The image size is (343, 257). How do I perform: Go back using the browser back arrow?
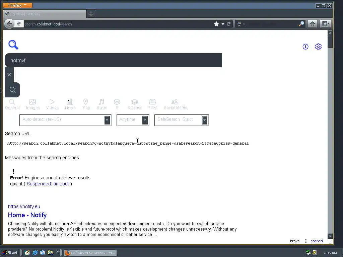(x=9, y=24)
